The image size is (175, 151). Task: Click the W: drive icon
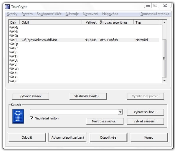pos(11,68)
